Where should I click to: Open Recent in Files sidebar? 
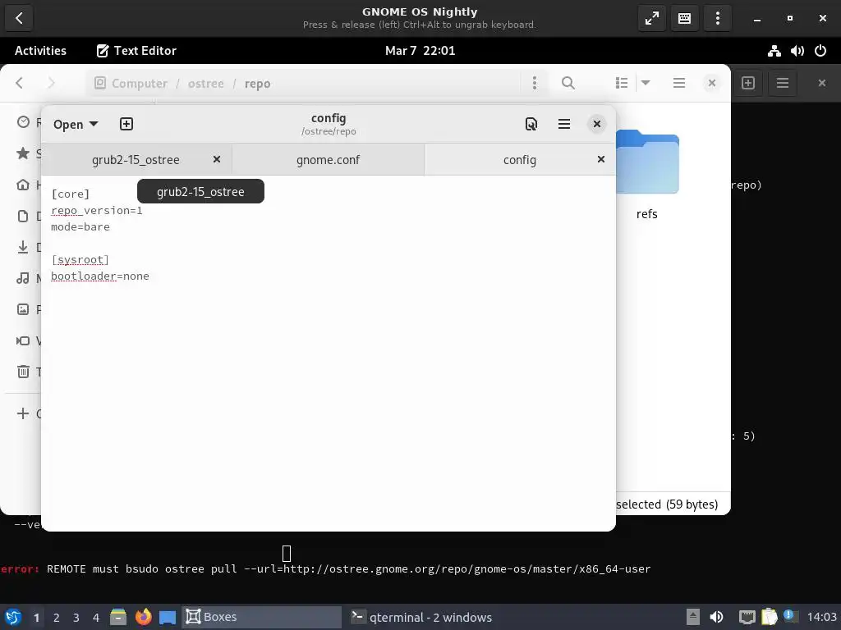(23, 122)
